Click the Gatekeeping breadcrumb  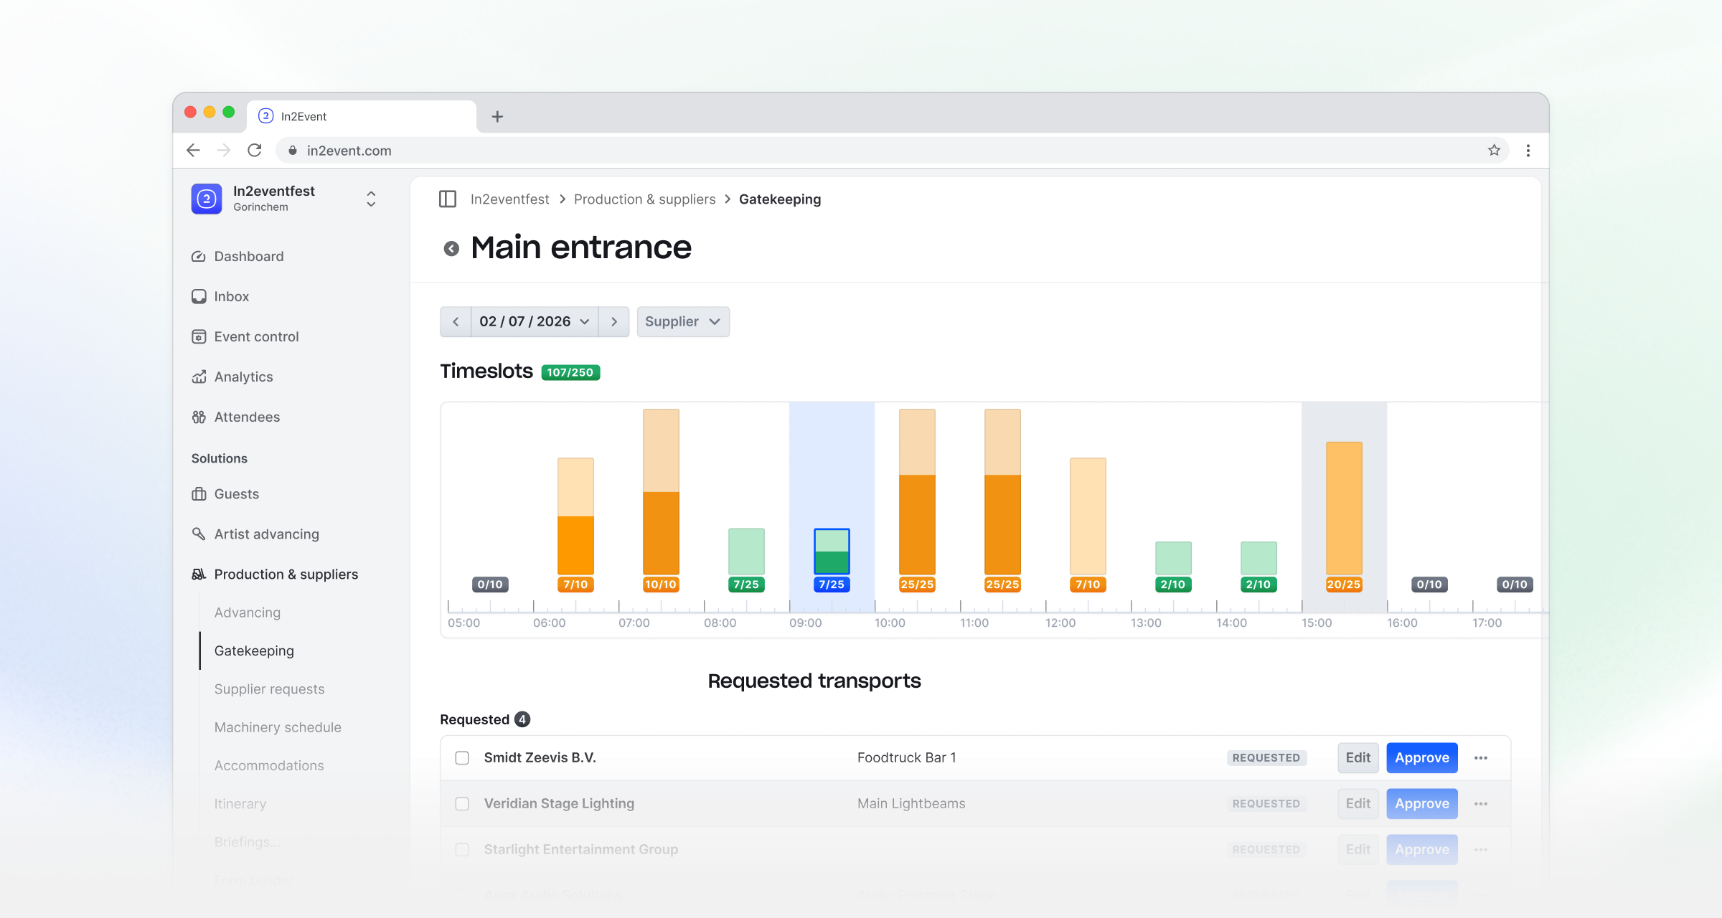click(780, 199)
